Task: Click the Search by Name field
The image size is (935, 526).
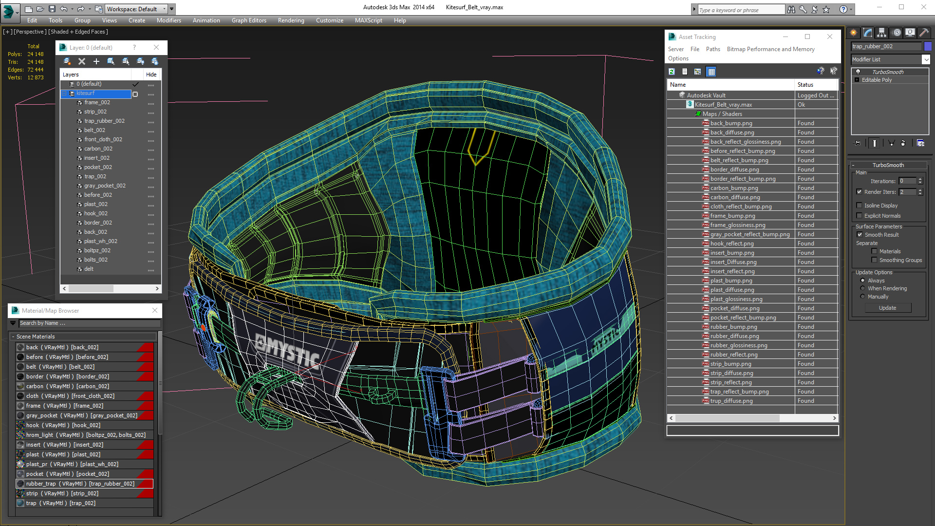Action: coord(90,323)
